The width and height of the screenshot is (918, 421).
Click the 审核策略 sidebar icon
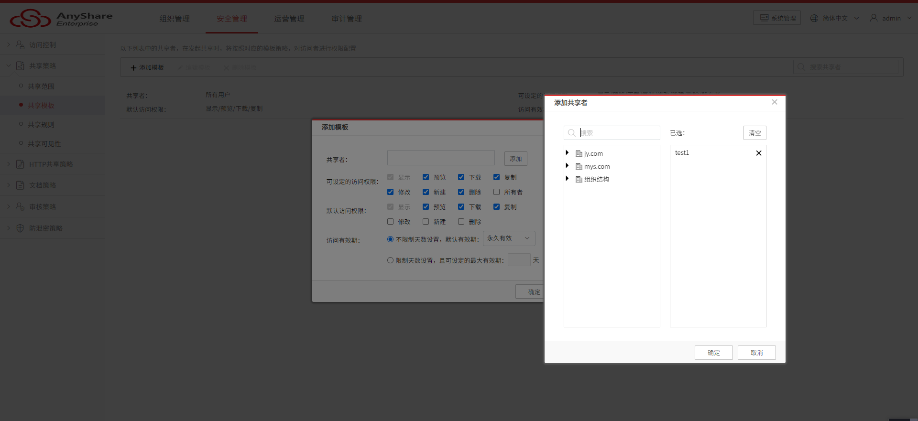(x=20, y=206)
